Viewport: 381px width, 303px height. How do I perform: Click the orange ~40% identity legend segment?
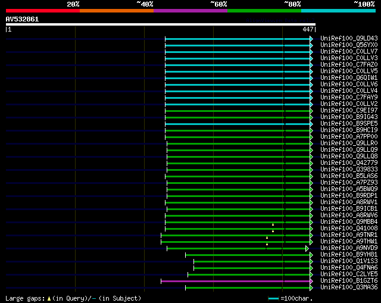tap(117, 11)
